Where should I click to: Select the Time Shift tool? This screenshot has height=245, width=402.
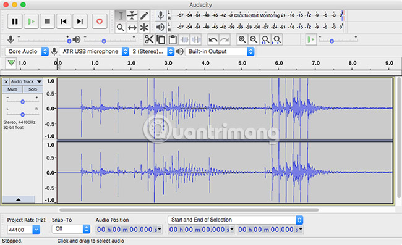tap(132, 27)
